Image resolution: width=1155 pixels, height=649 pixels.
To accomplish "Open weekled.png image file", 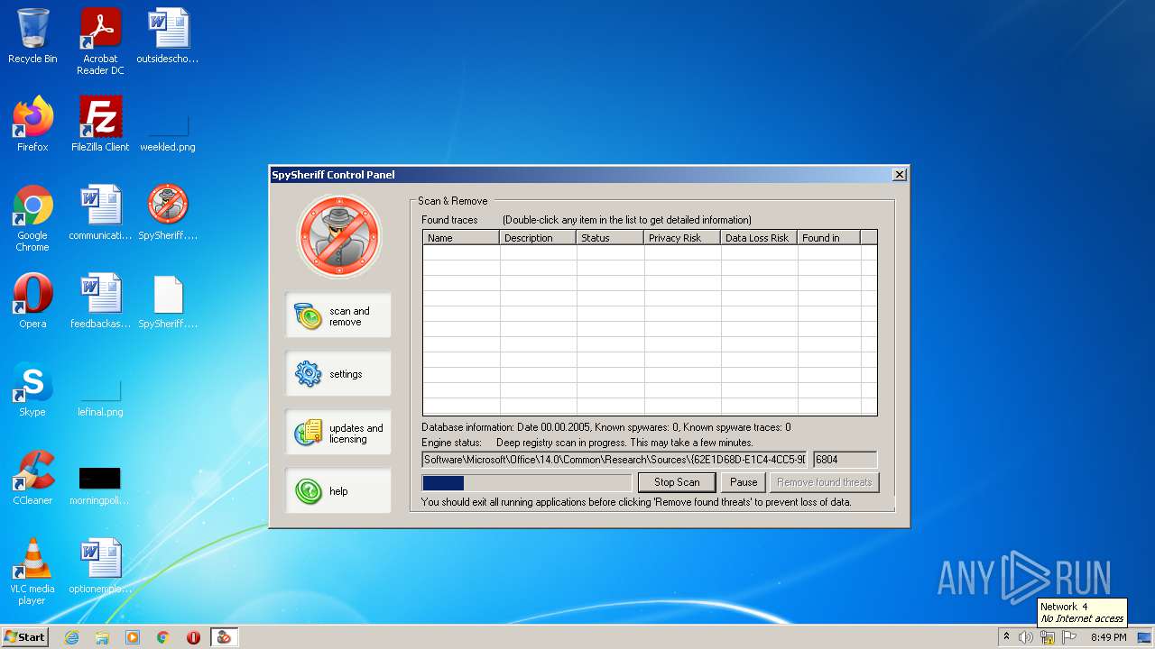I will [168, 134].
